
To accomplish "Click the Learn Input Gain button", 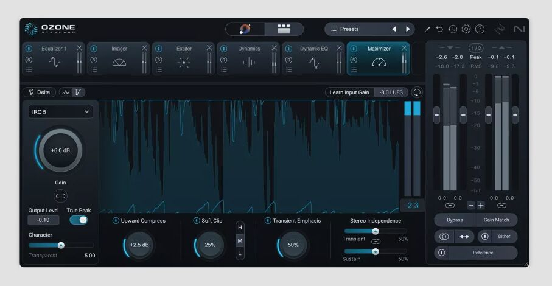I will point(349,92).
